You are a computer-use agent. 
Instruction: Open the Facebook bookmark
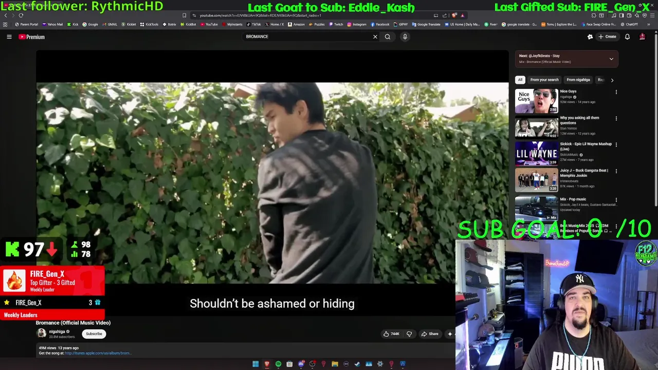(379, 24)
